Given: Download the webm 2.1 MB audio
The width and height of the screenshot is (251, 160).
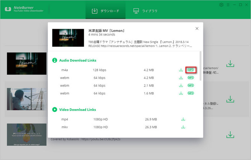Looking at the screenshot, I should coord(181,85).
